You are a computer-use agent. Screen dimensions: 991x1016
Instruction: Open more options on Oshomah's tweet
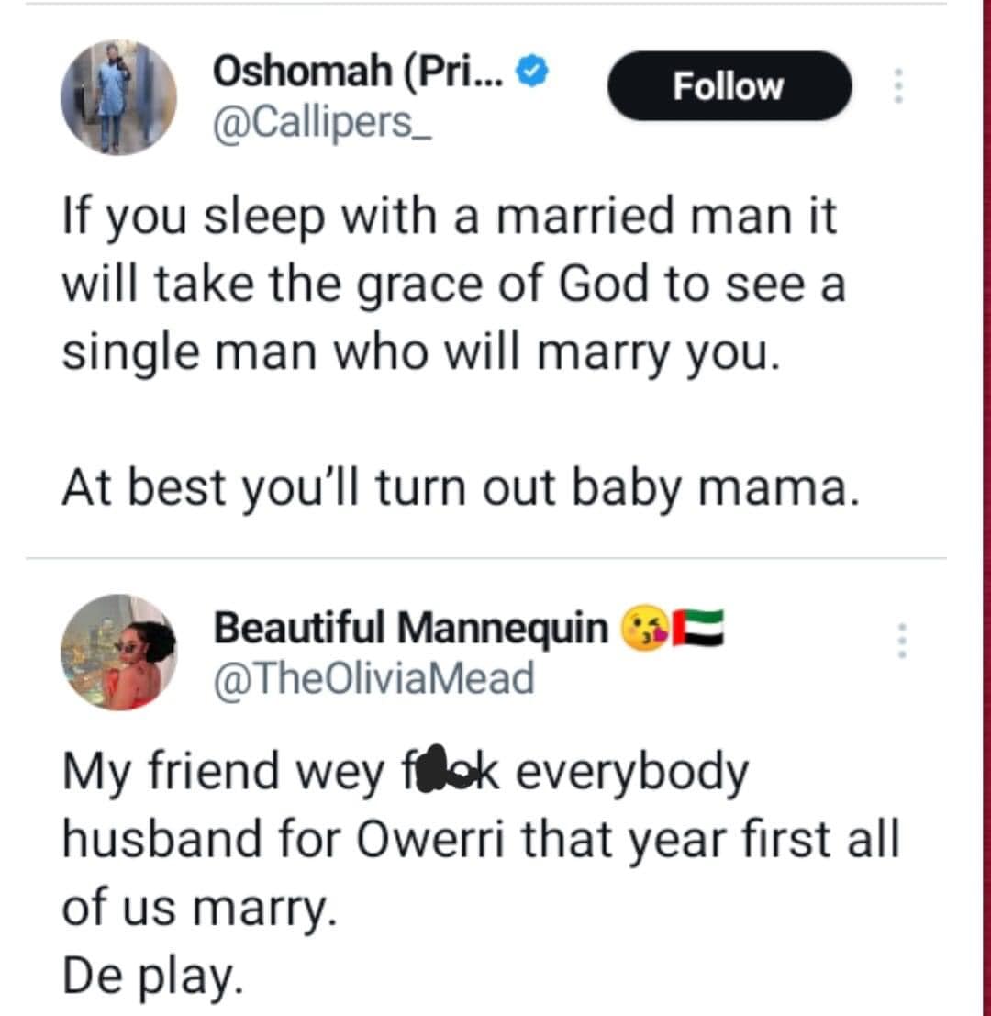click(x=899, y=86)
